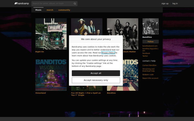Open the Fun All Night 7" Single link

tap(86, 94)
